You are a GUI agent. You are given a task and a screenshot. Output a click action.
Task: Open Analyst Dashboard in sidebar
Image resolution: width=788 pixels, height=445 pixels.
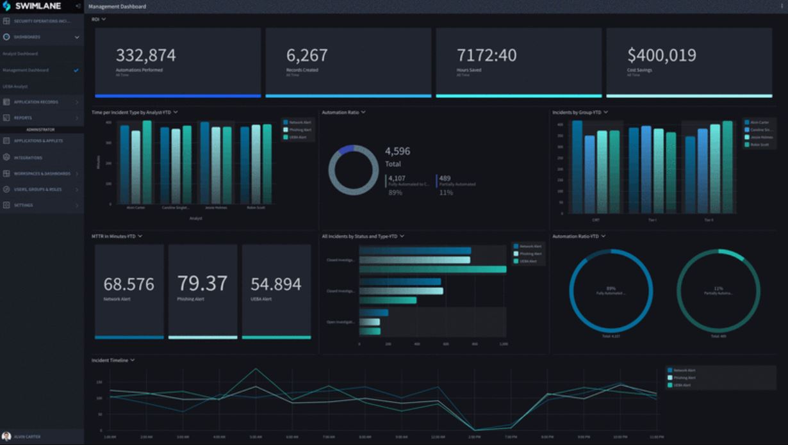point(20,54)
